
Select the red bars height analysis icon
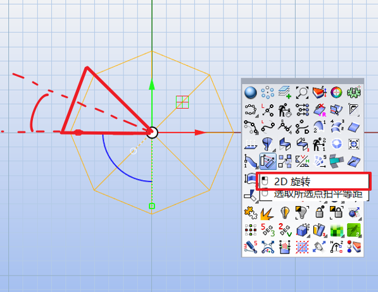pos(285,247)
